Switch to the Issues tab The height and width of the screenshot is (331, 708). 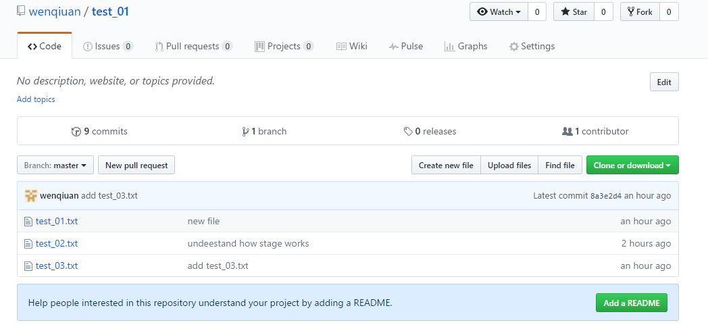pyautogui.click(x=107, y=47)
